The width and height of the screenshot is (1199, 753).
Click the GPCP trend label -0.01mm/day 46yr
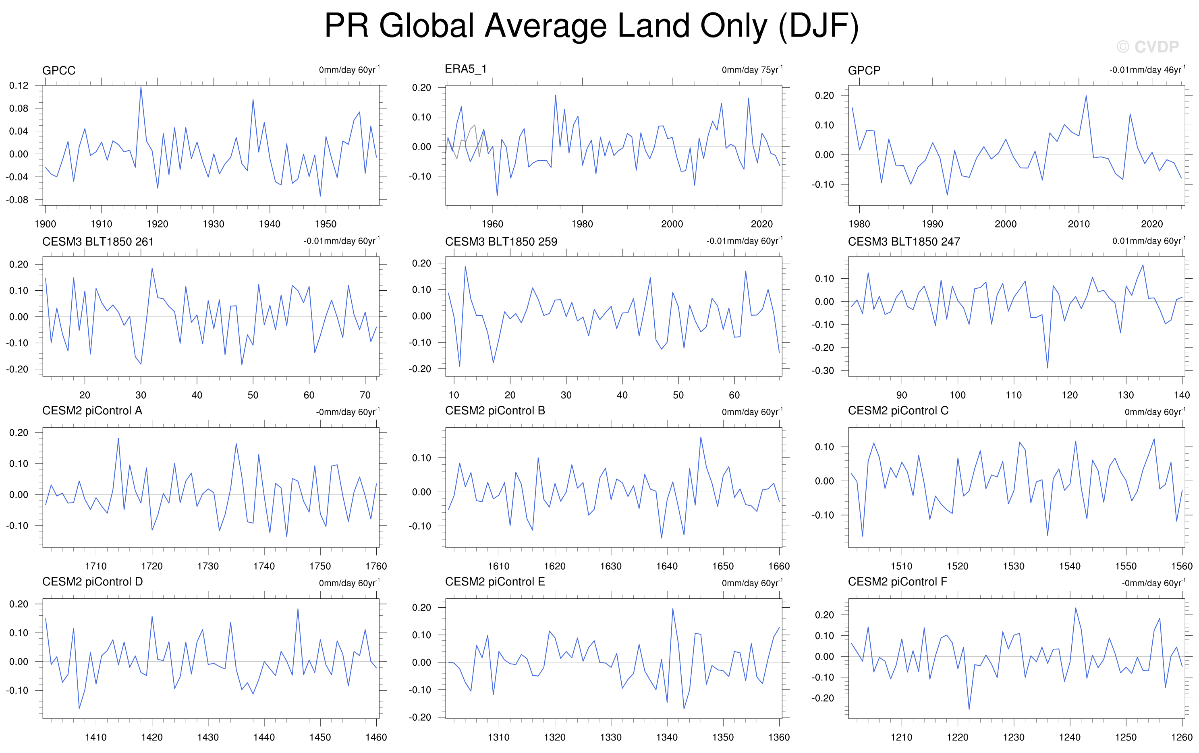[1147, 70]
